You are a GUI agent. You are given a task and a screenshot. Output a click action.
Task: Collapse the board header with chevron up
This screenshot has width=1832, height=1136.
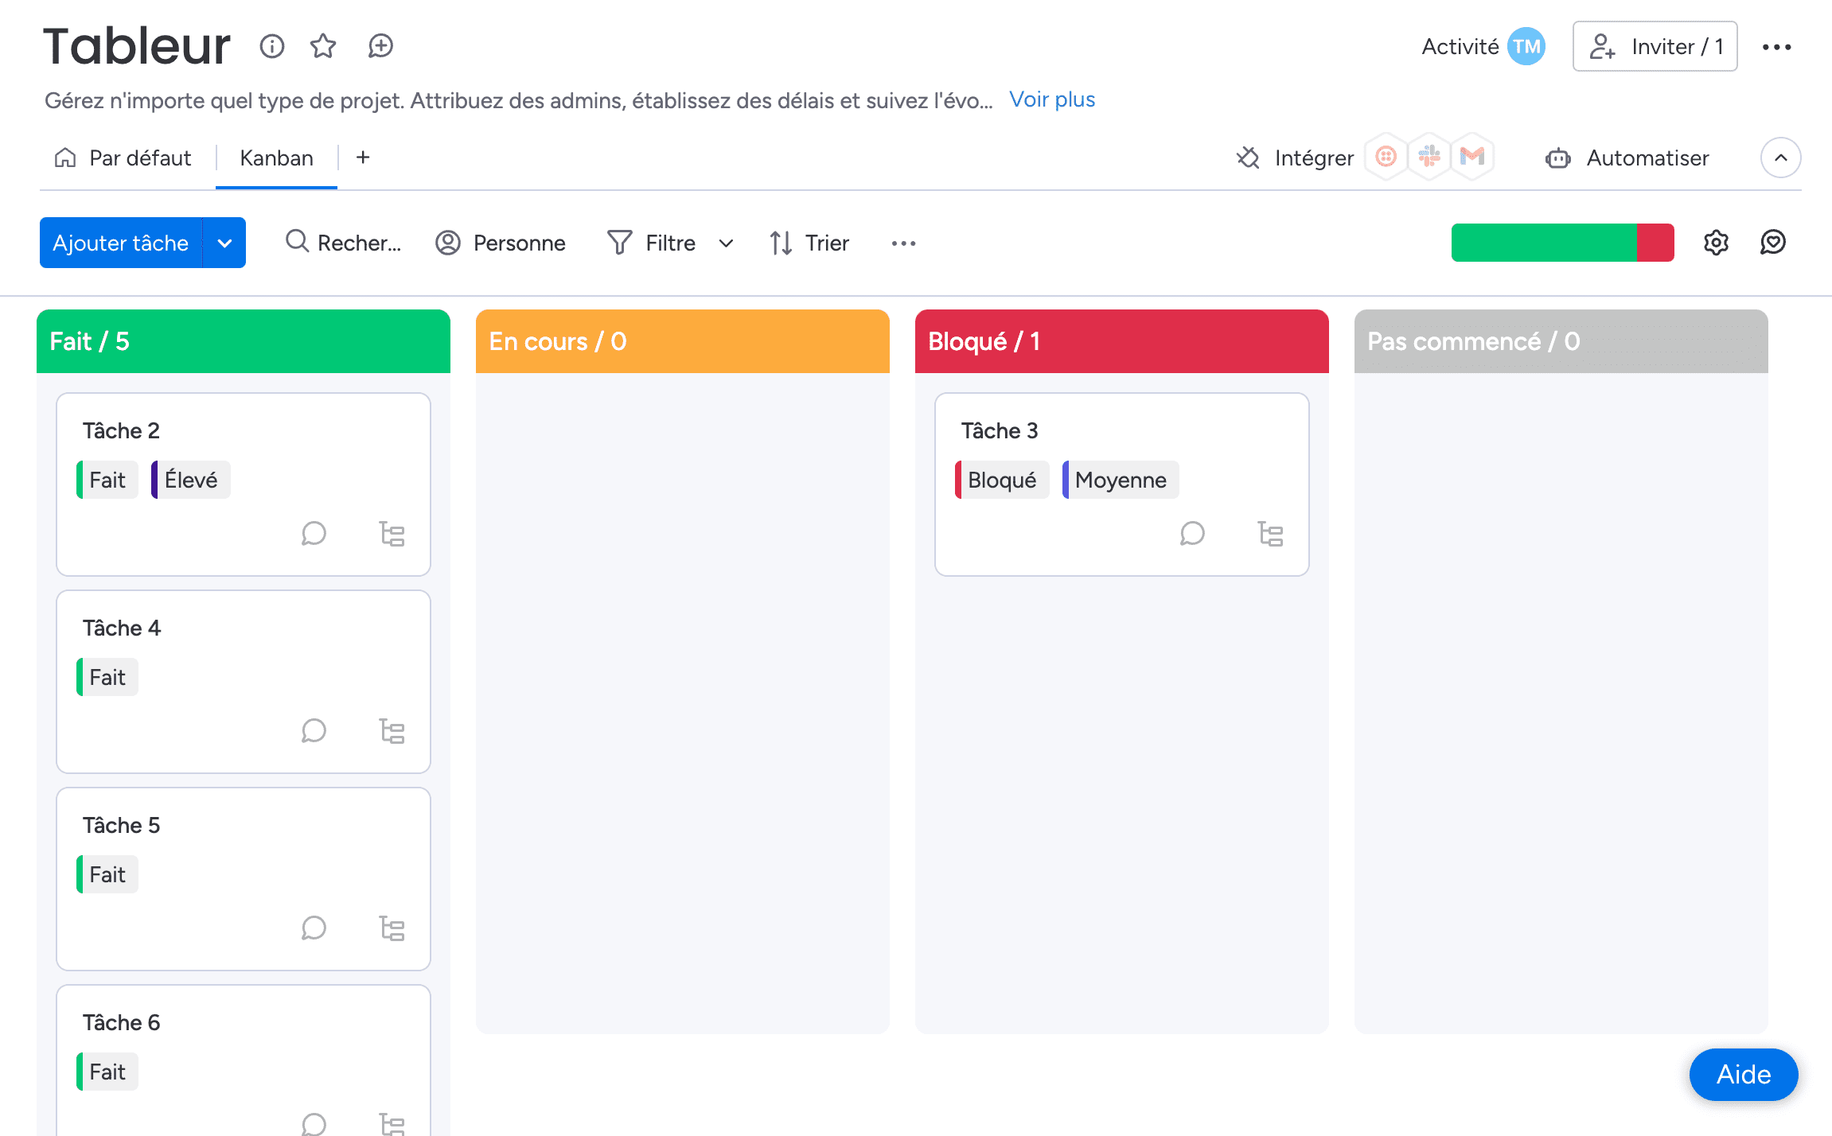[x=1781, y=158]
